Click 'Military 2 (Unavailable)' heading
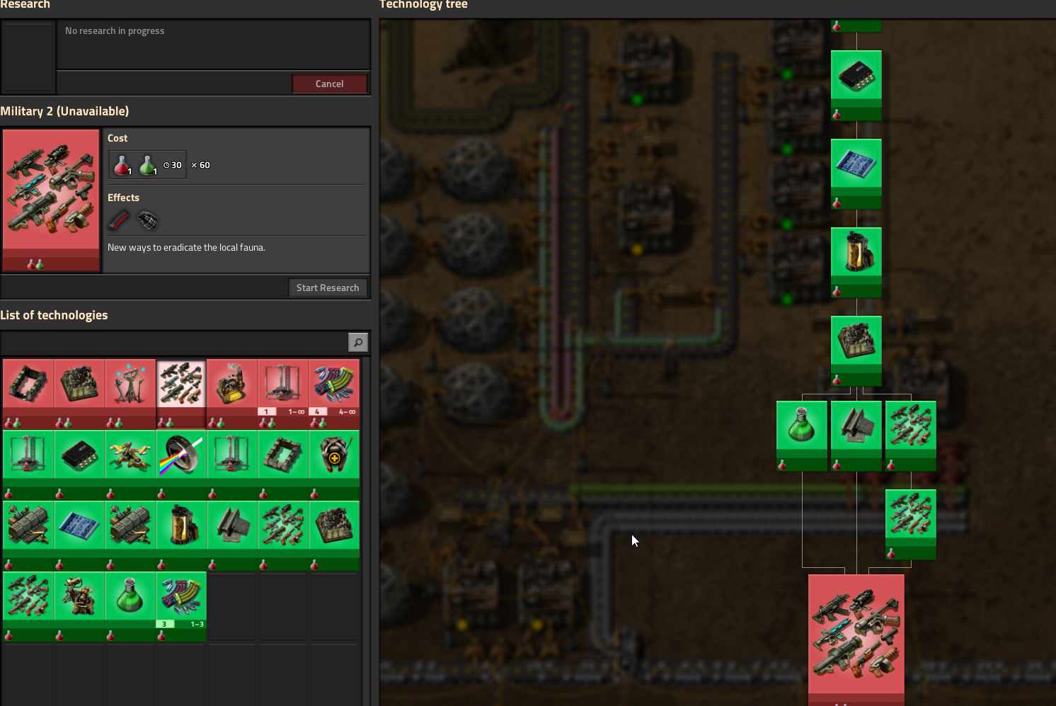 pyautogui.click(x=64, y=111)
